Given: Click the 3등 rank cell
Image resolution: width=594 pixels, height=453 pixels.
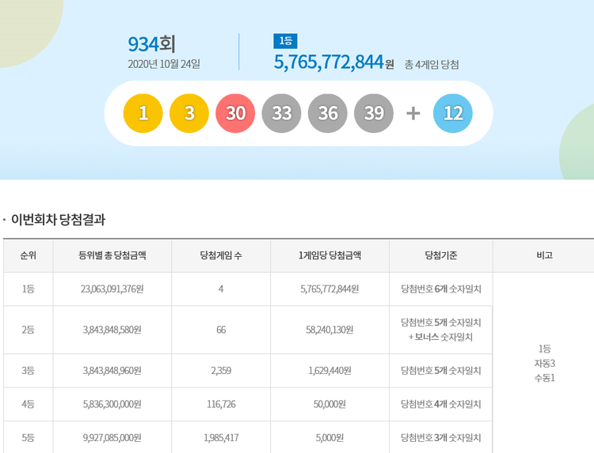Looking at the screenshot, I should (28, 371).
